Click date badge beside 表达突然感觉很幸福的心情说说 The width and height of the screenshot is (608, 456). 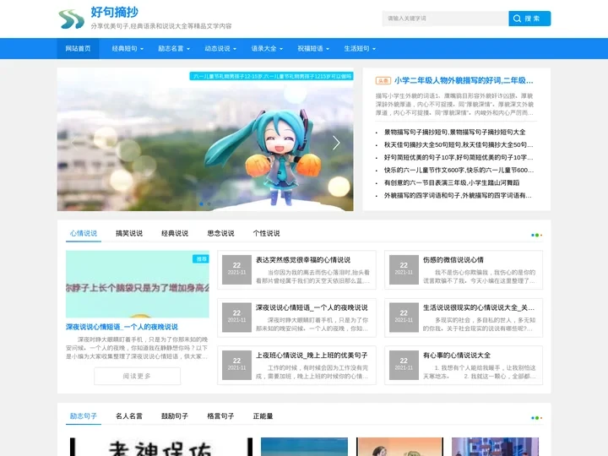237,269
